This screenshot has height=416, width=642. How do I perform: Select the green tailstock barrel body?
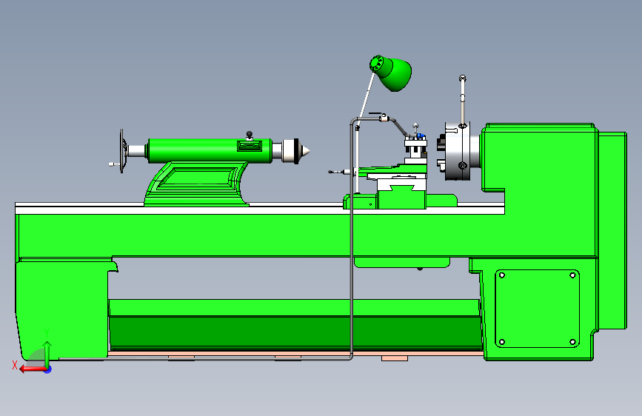(210, 151)
